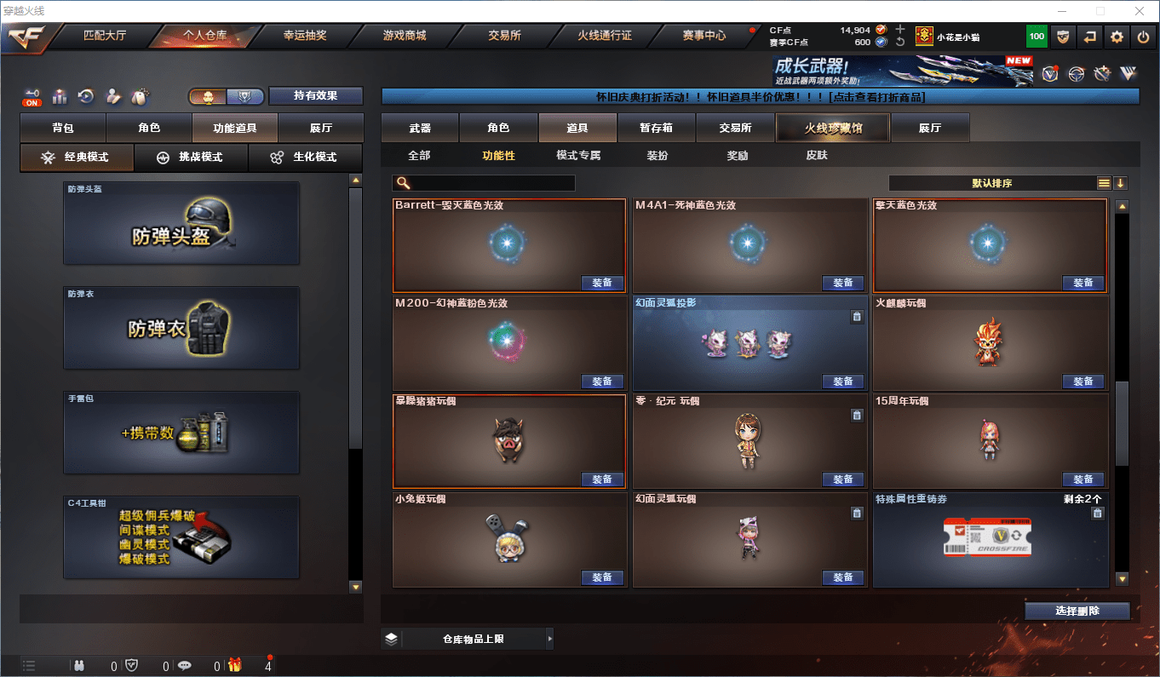Expand the 仓库物品上限 arrow
This screenshot has height=677, width=1160.
(549, 638)
